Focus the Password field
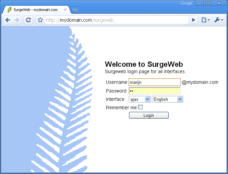Image resolution: width=228 pixels, height=174 pixels. 155,91
